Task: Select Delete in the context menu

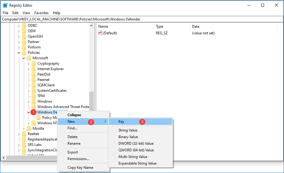Action: coord(84,137)
